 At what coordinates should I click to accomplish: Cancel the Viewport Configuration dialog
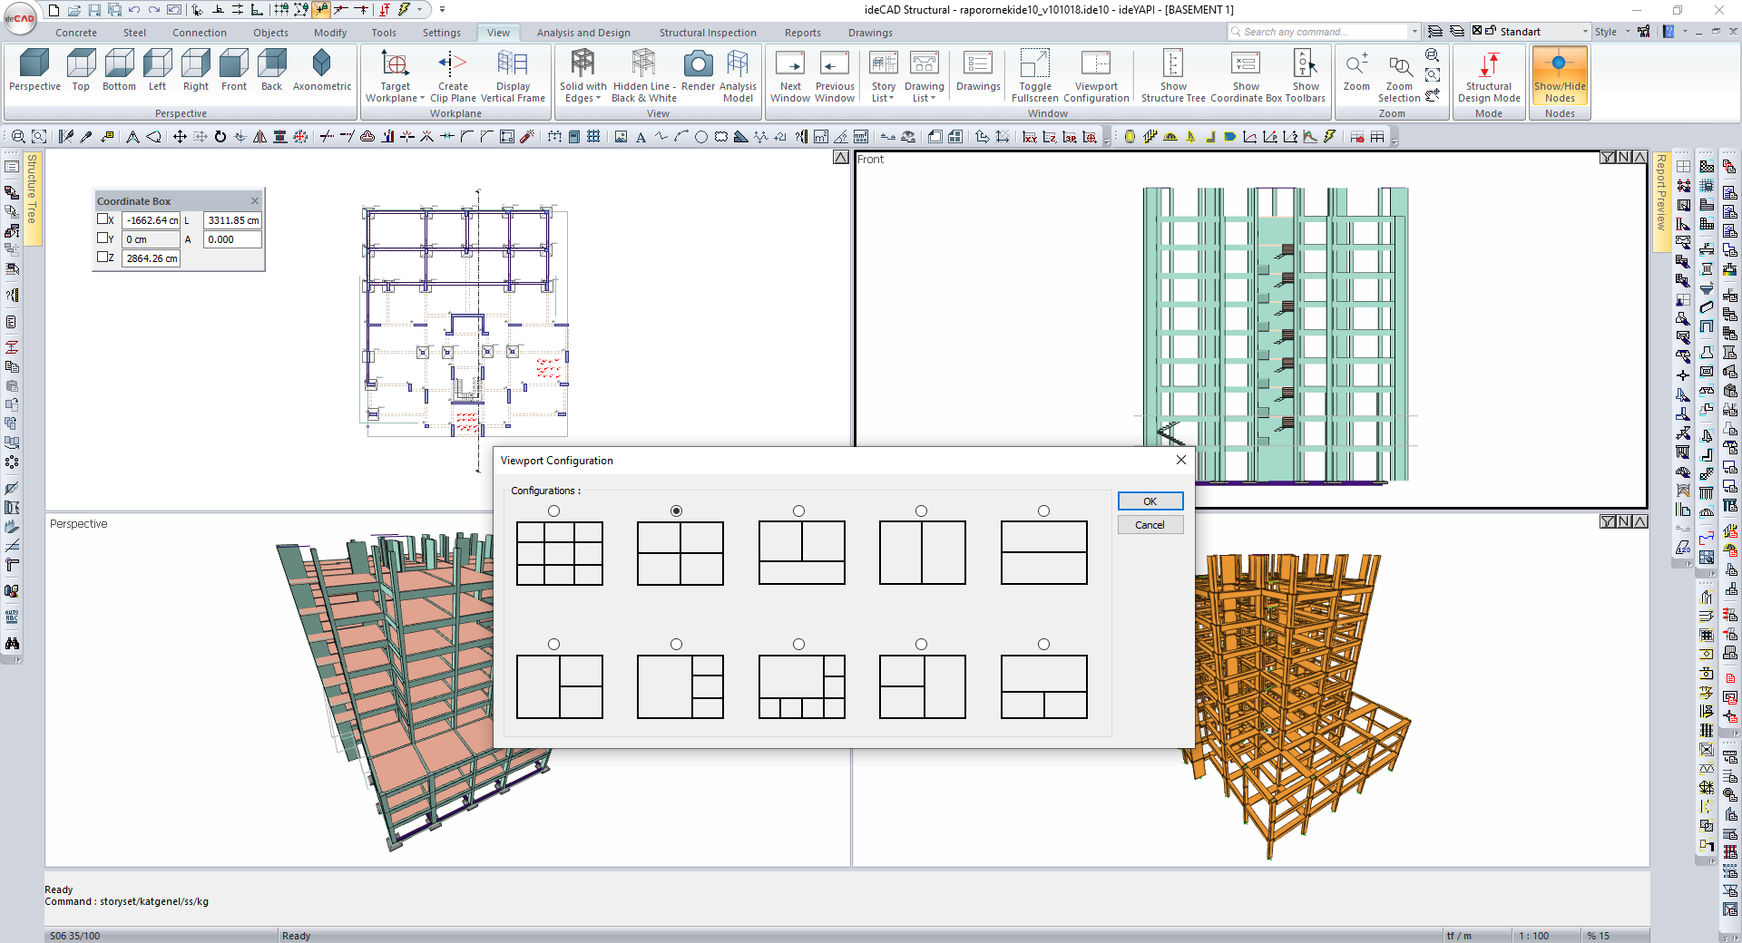pyautogui.click(x=1150, y=525)
